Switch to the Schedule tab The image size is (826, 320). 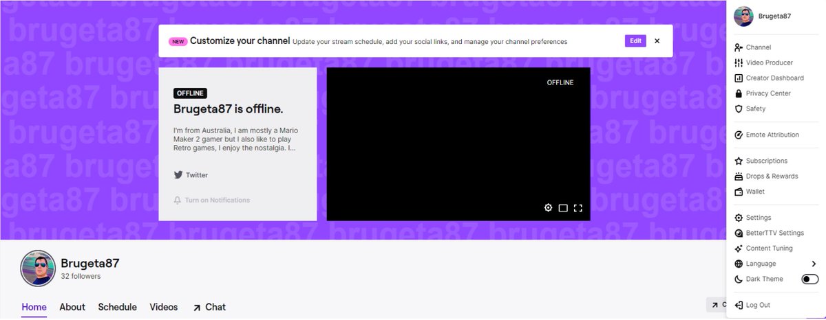click(x=117, y=308)
